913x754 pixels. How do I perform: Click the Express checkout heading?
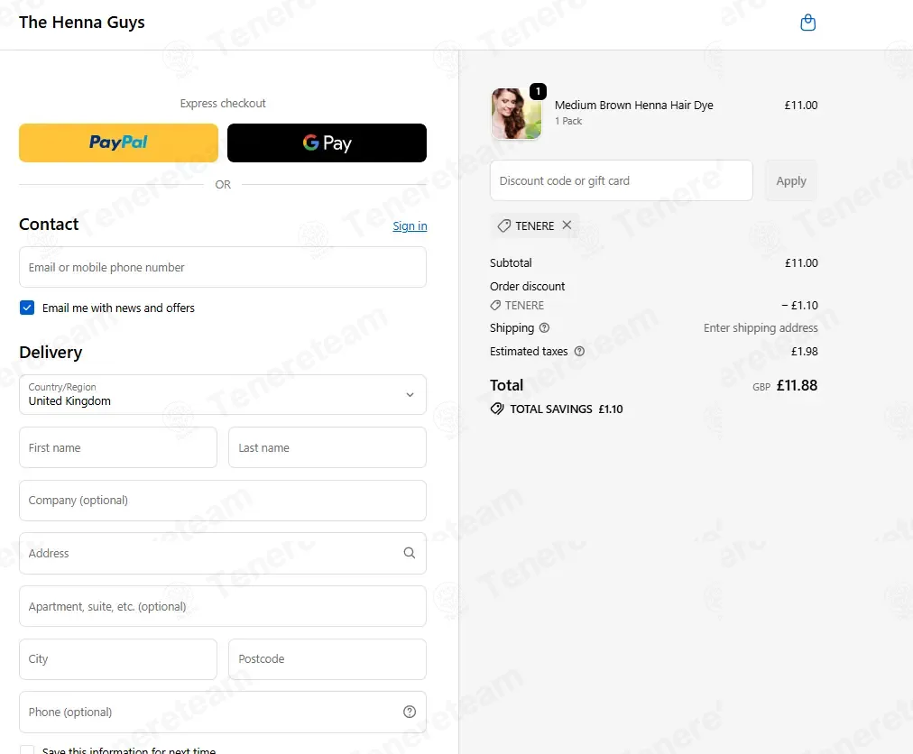coord(223,103)
